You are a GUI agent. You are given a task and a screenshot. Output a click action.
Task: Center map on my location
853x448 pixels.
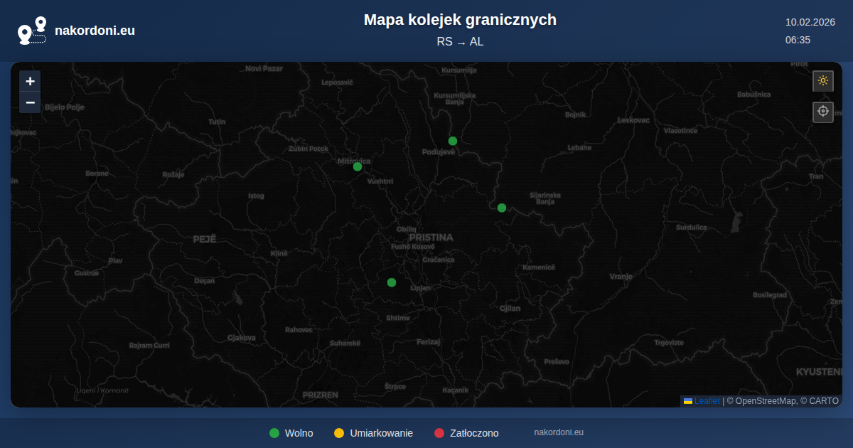823,112
